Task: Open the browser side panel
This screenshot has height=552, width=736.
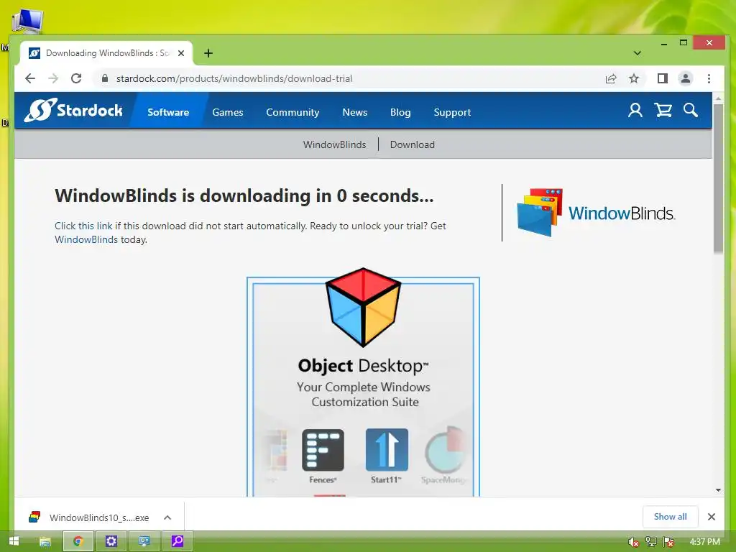Action: pos(662,78)
